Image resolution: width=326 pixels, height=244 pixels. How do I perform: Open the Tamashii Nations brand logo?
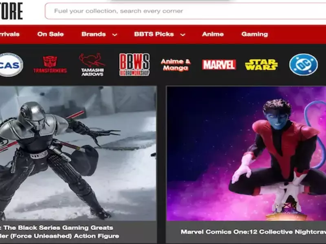coord(92,65)
